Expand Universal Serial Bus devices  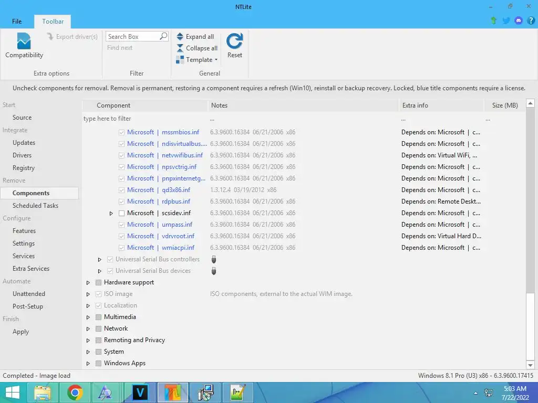tap(99, 271)
